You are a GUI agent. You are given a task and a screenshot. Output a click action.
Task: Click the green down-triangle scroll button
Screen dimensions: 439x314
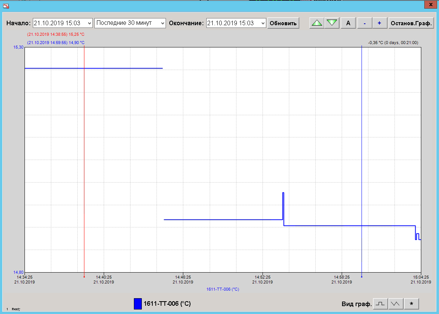[x=332, y=23]
